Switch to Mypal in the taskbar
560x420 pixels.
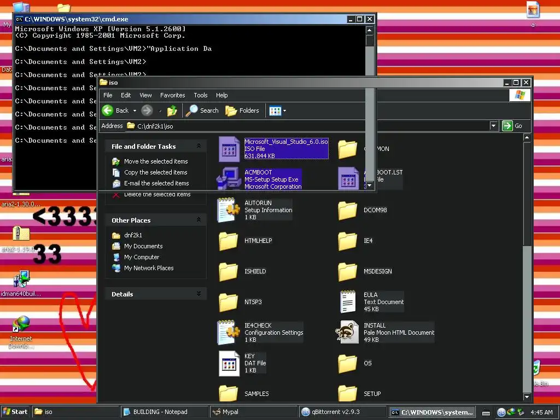tap(253, 412)
